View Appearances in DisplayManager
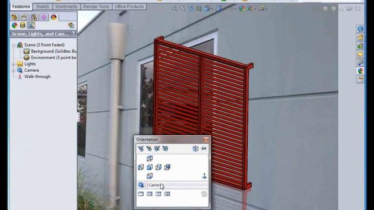 (15, 25)
